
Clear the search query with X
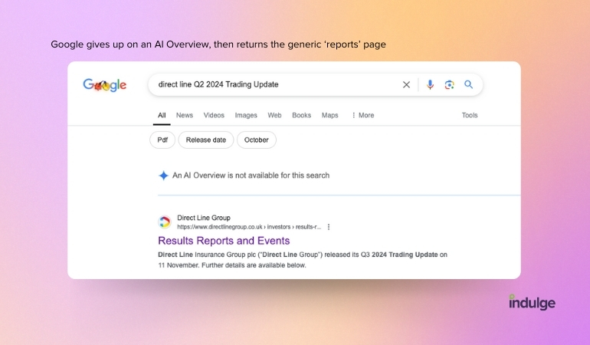point(406,85)
